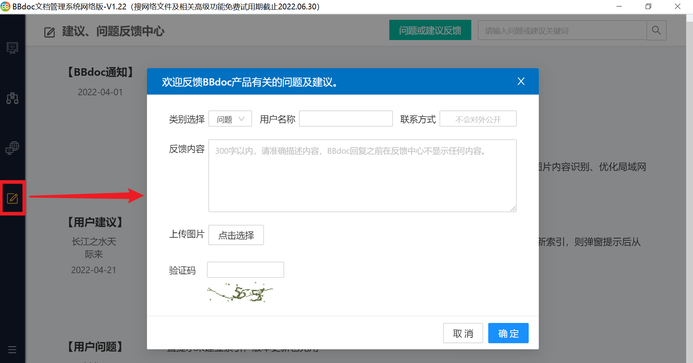Focus the 联系方式 input field

(478, 119)
